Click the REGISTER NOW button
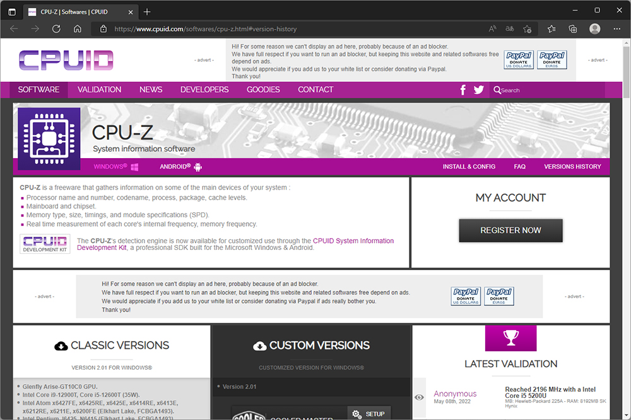 pos(510,230)
